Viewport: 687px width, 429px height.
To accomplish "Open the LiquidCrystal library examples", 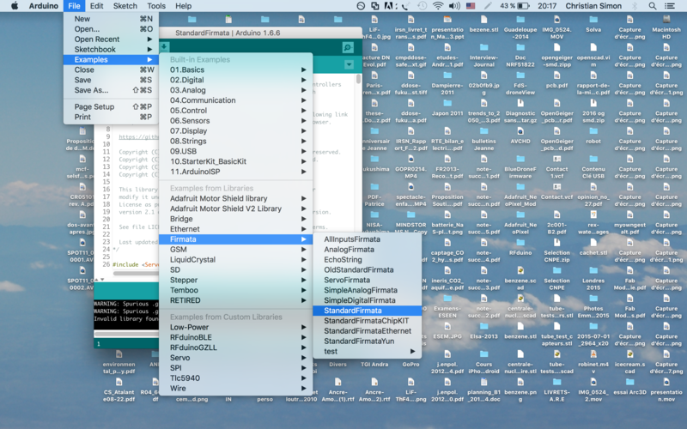I will [x=235, y=259].
